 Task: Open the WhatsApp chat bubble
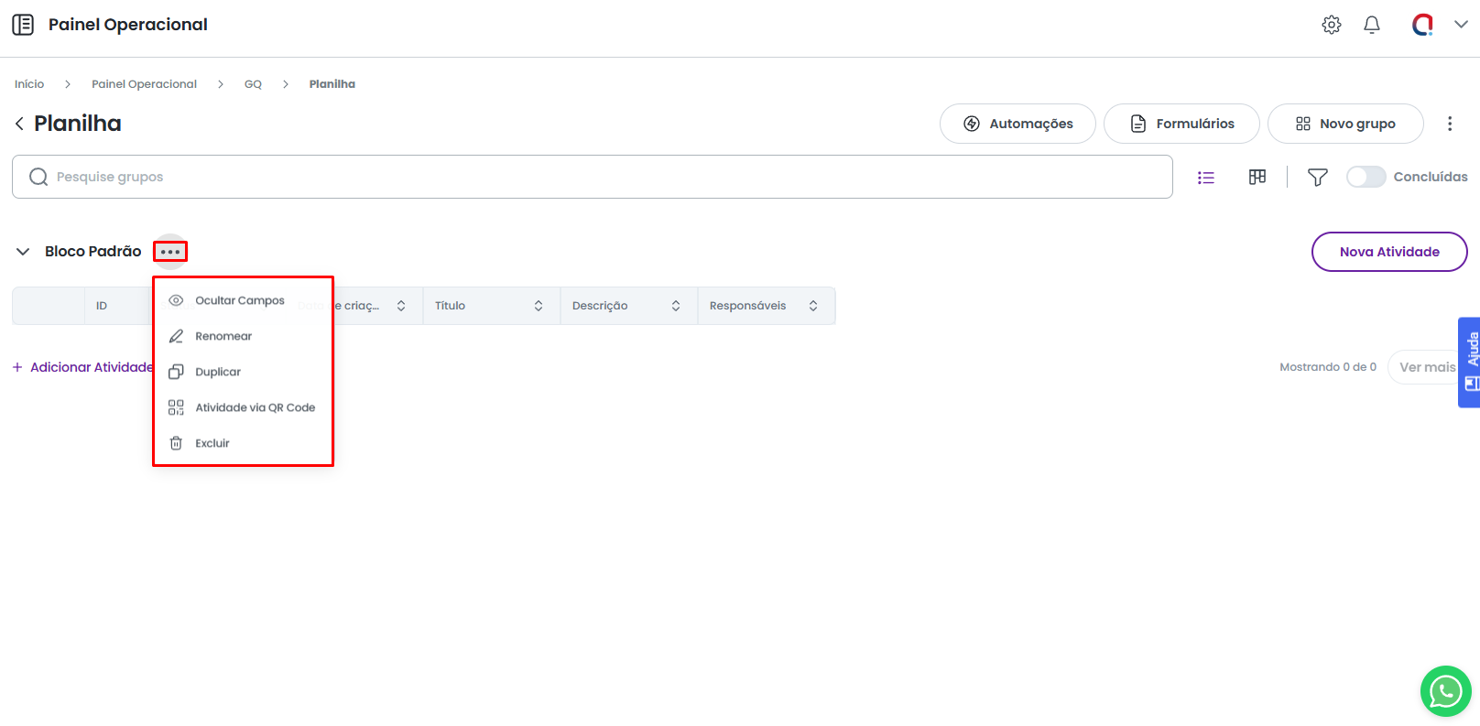(x=1445, y=691)
